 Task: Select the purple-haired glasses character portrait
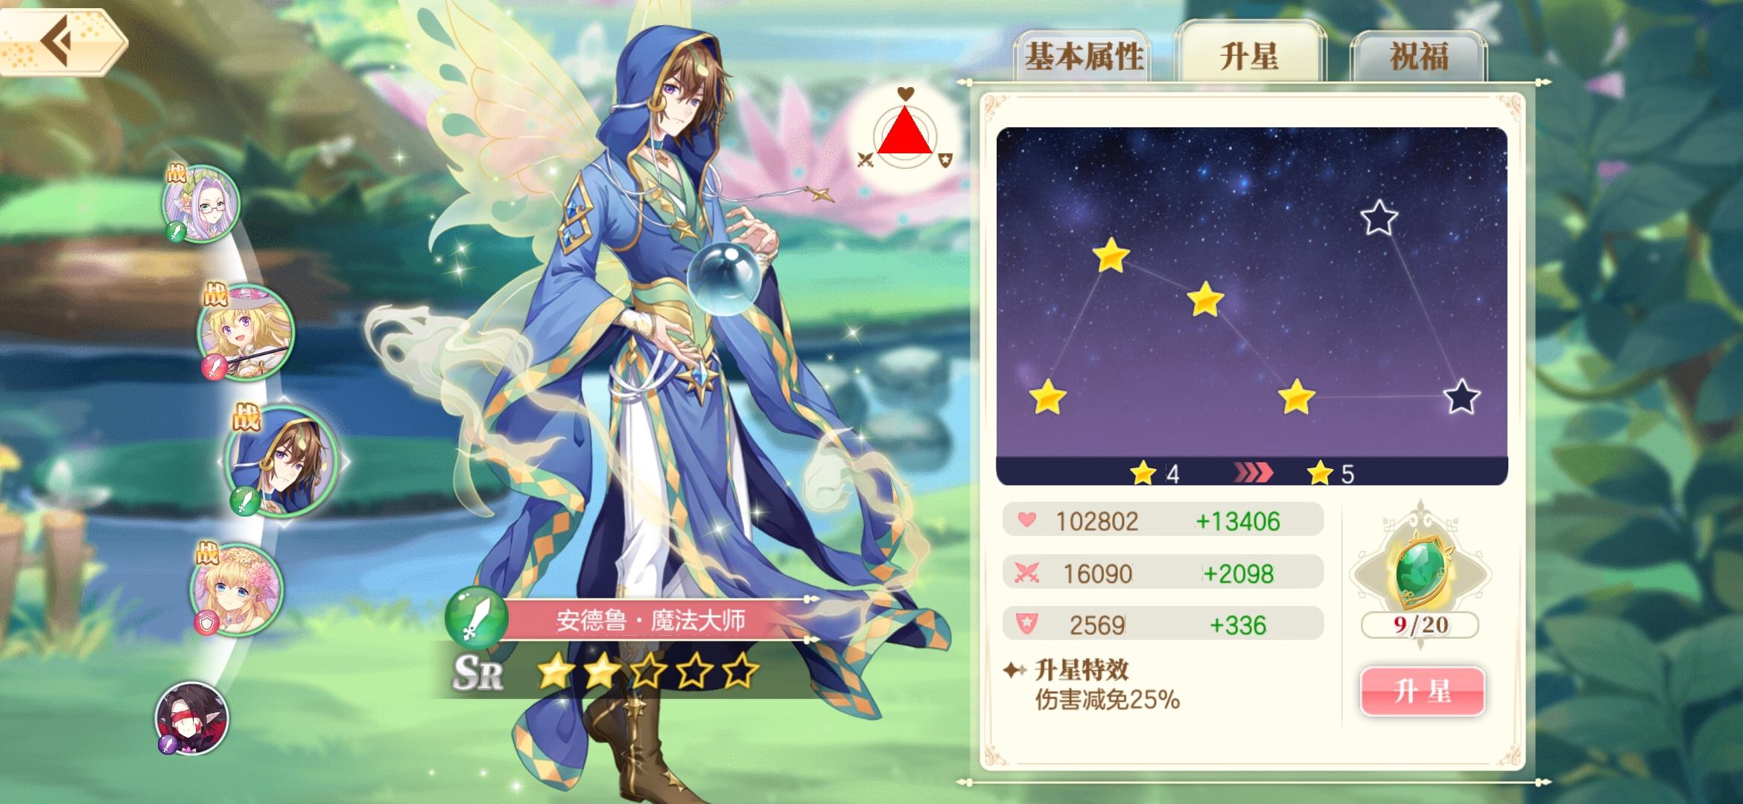[201, 202]
